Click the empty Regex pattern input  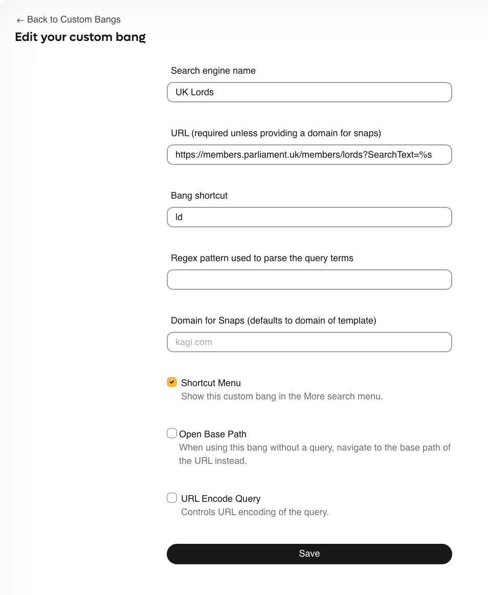click(x=309, y=280)
